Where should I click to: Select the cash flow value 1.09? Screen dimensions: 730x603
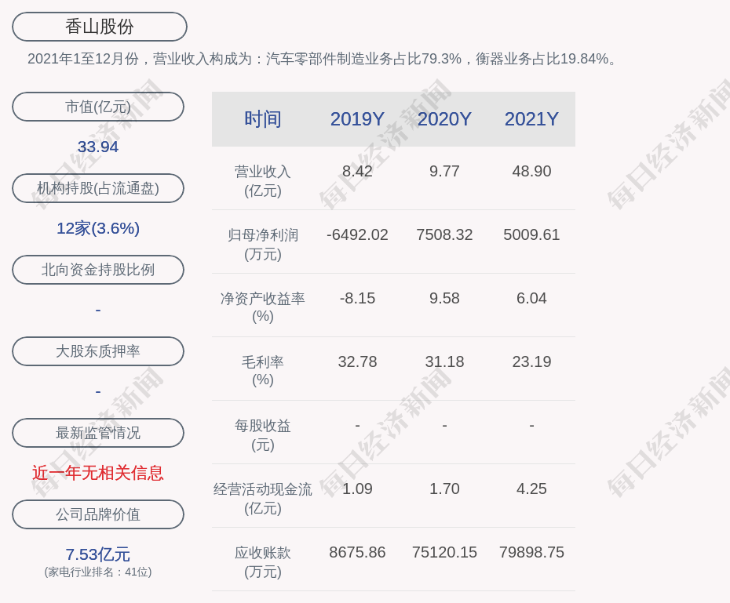(357, 489)
